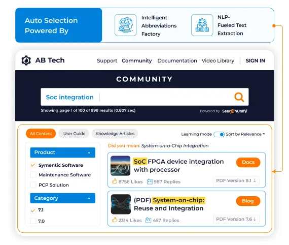Click the SearchUnify powered-by logo
The image size is (289, 245).
tap(234, 111)
